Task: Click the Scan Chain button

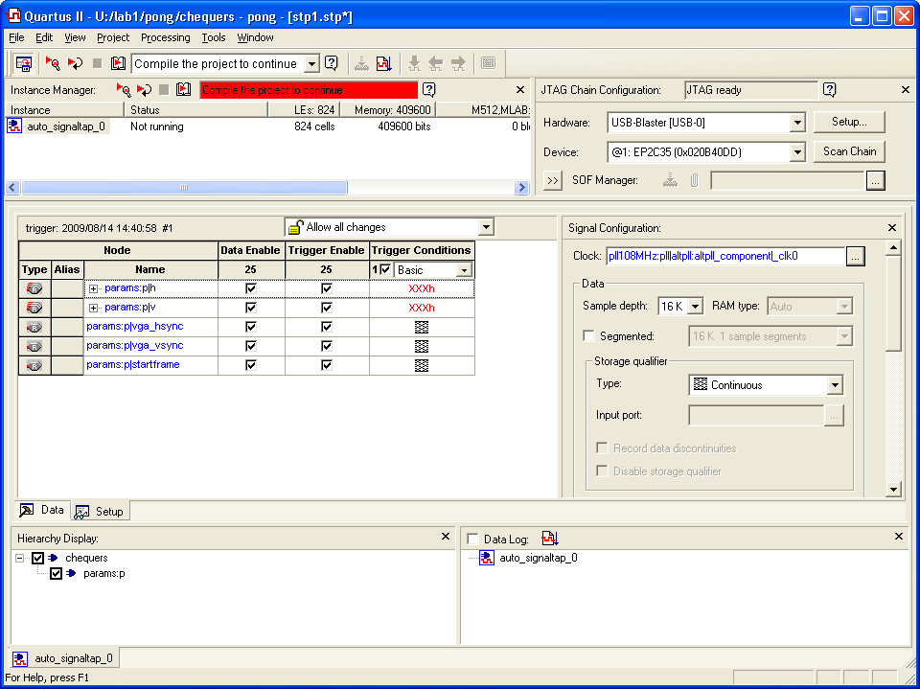Action: tap(849, 151)
